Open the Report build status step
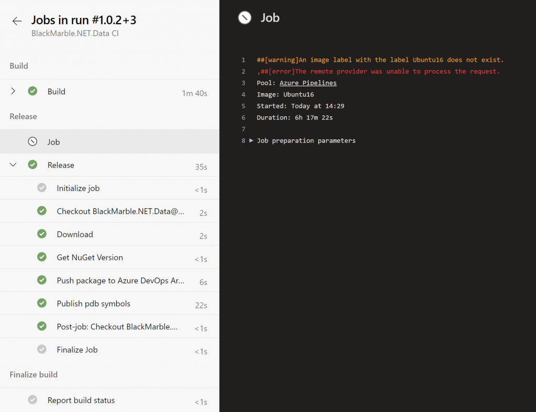The width and height of the screenshot is (536, 412). point(109,400)
